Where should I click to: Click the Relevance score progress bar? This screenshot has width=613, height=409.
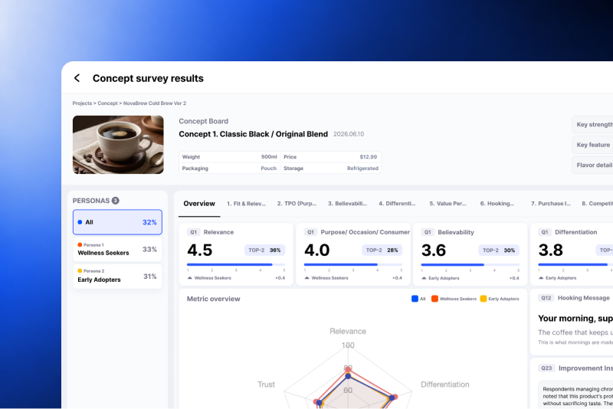(236, 264)
